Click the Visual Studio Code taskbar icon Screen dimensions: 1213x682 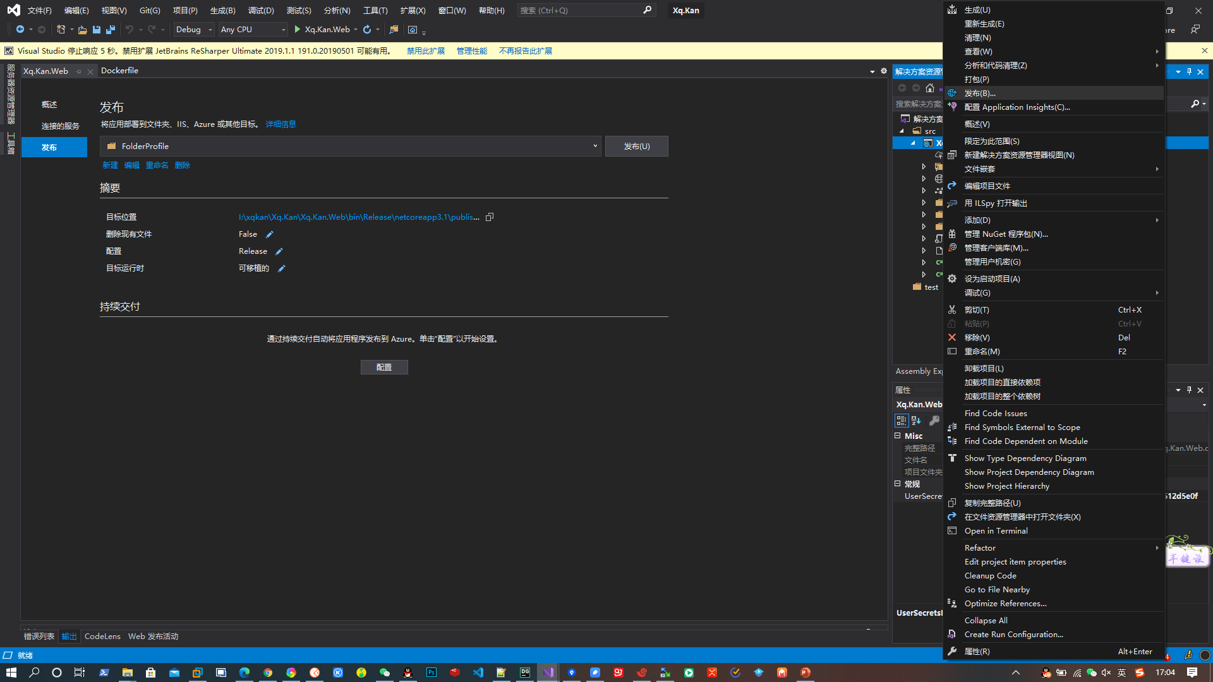(x=478, y=673)
